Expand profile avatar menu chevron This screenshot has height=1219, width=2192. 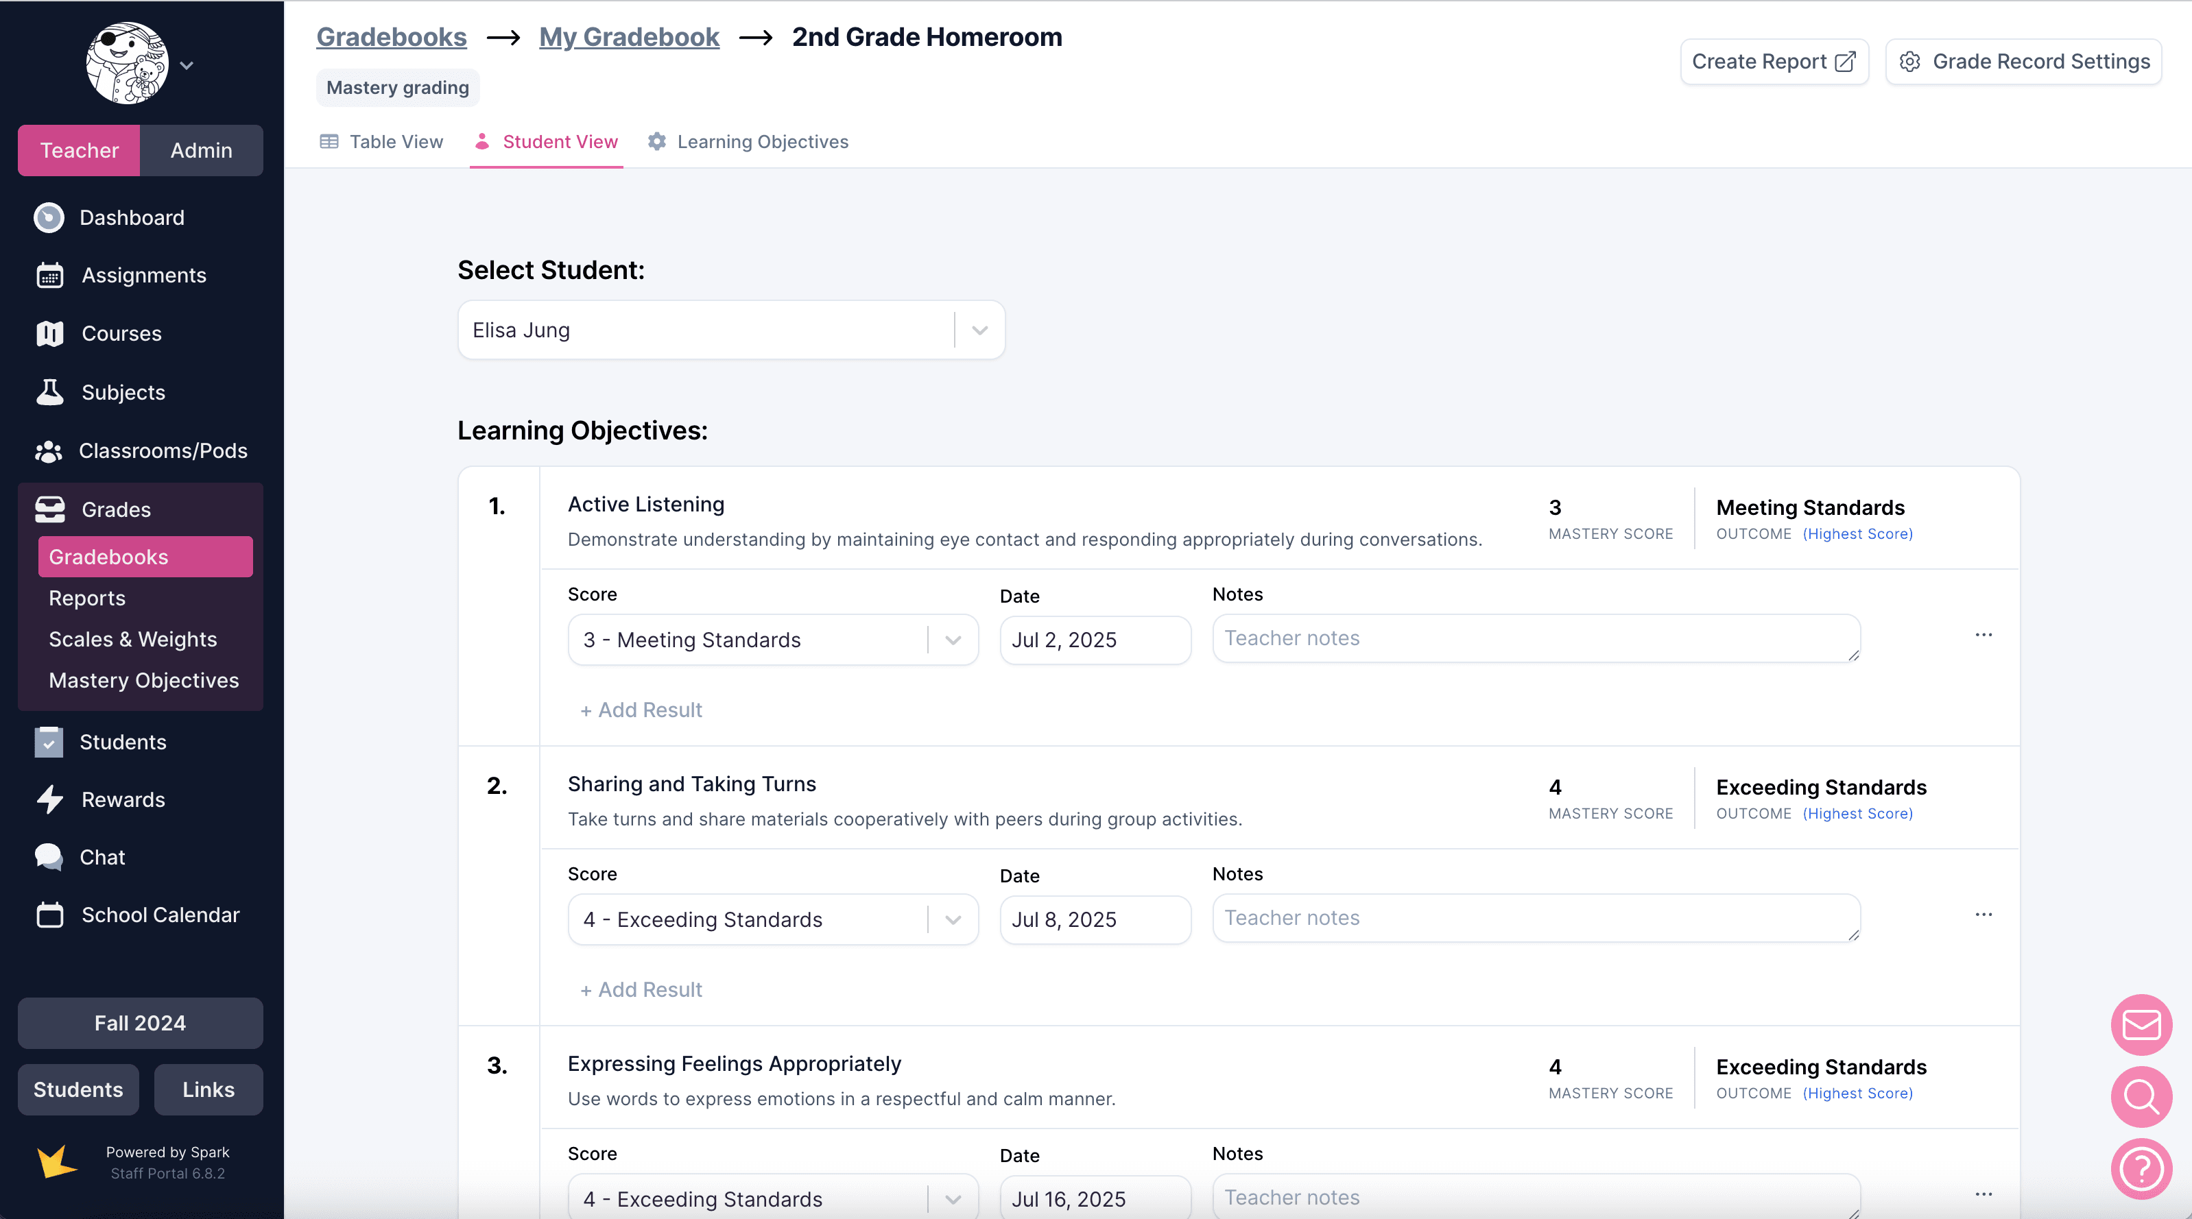[187, 66]
